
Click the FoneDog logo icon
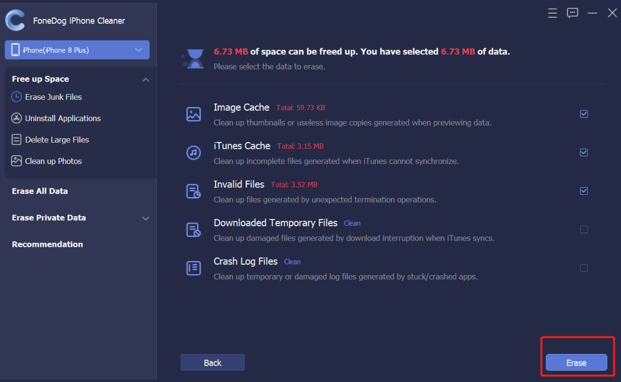tap(16, 20)
